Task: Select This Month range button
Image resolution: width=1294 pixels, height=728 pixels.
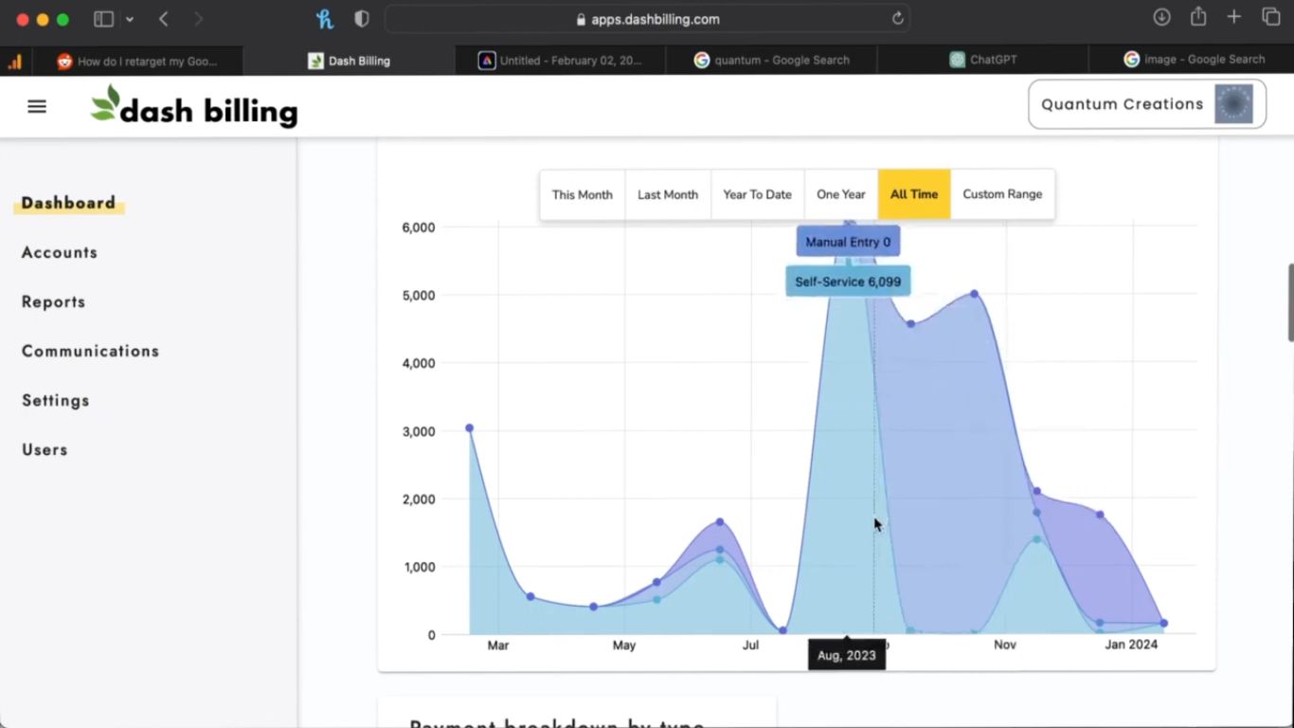Action: (x=583, y=194)
